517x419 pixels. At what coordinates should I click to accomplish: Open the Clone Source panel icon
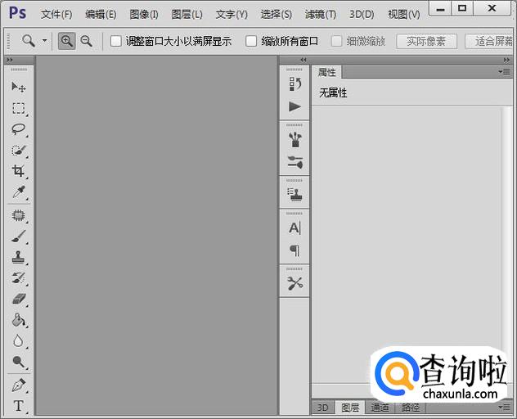pos(294,195)
